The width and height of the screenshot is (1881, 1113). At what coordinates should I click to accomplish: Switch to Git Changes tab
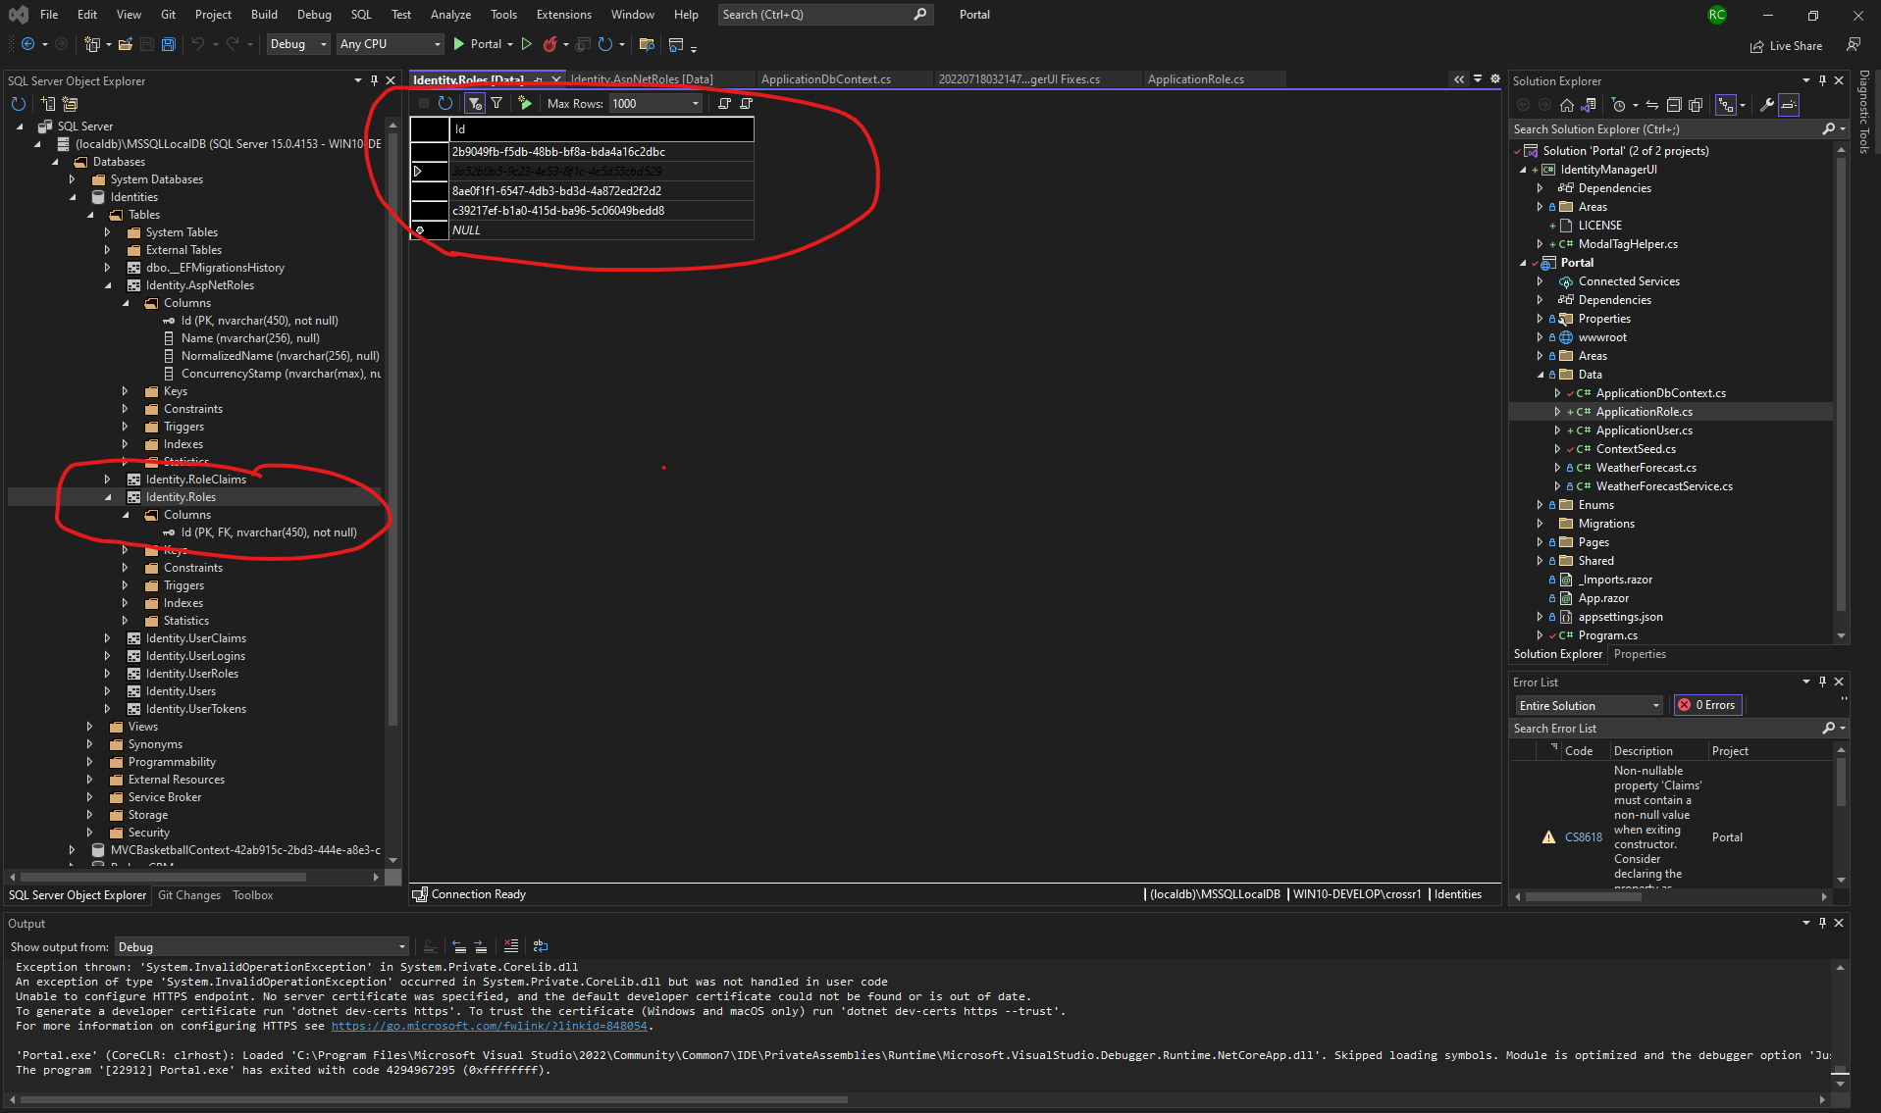(189, 895)
